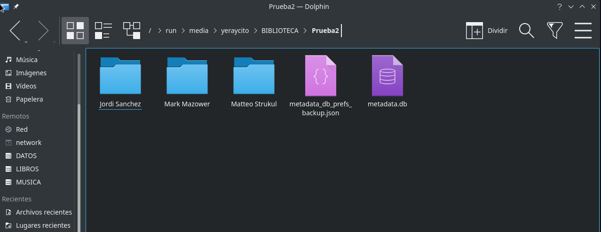601x232 pixels.
Task: Expand the chevron before Prueba2 breadcrumb
Action: pyautogui.click(x=306, y=31)
